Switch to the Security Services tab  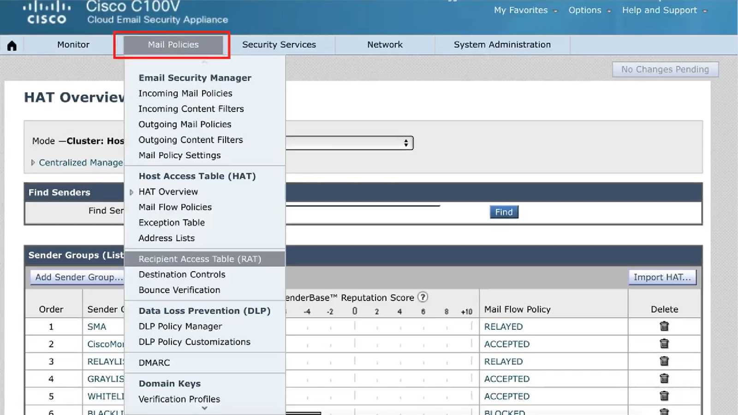279,44
